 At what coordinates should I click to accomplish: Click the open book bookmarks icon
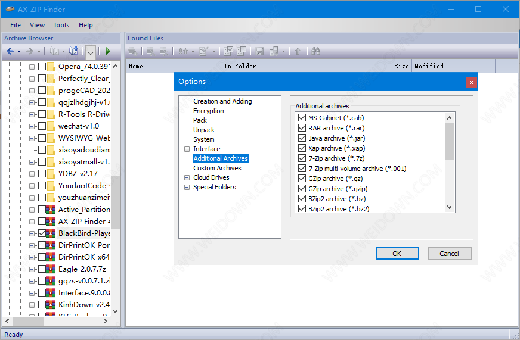click(x=54, y=51)
